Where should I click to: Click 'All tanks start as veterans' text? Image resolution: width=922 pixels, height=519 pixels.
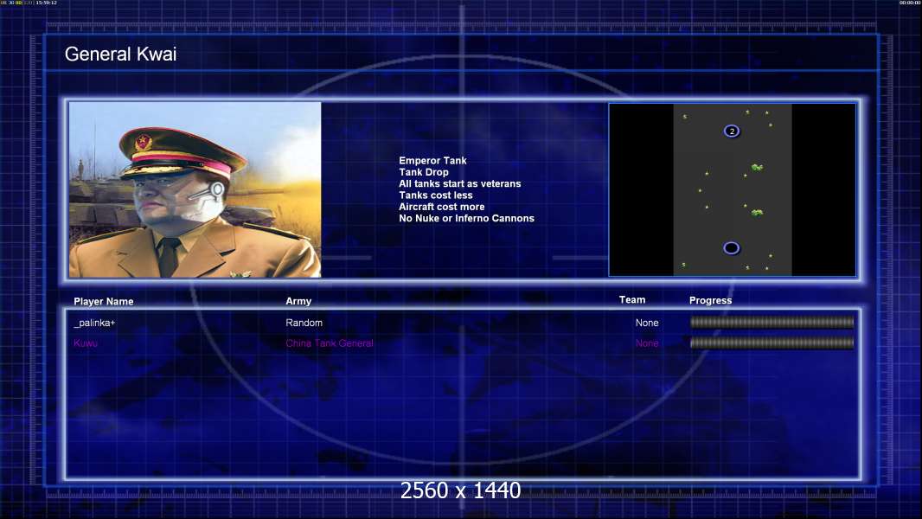pos(460,183)
